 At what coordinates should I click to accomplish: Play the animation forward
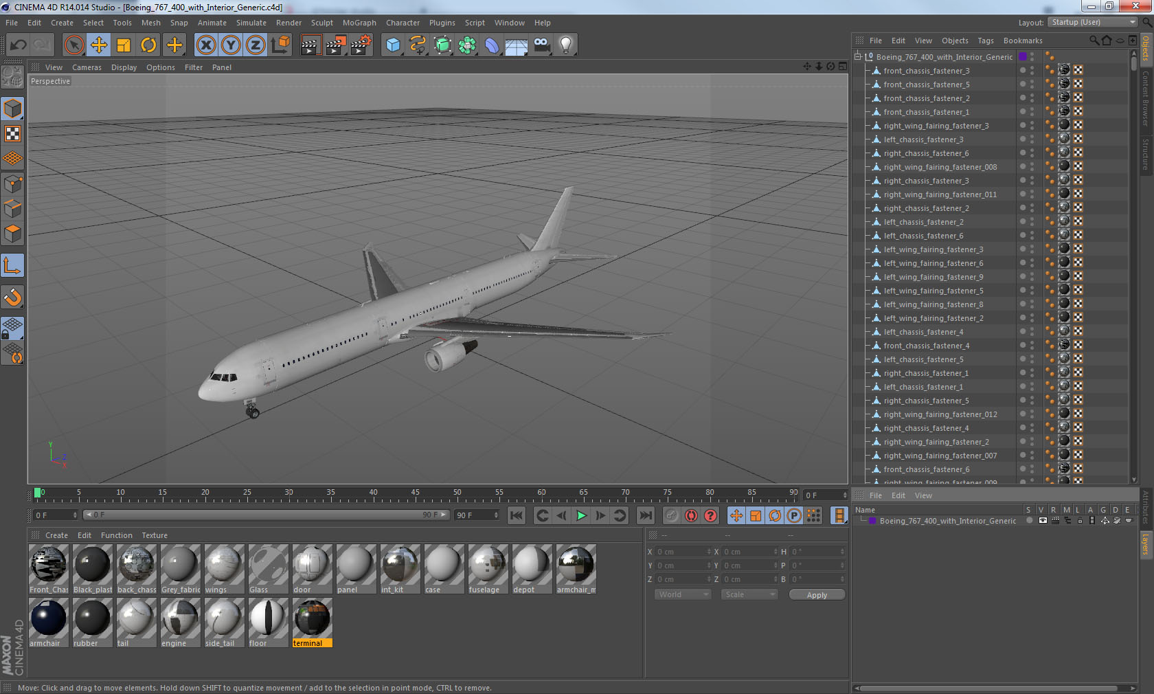(x=581, y=515)
